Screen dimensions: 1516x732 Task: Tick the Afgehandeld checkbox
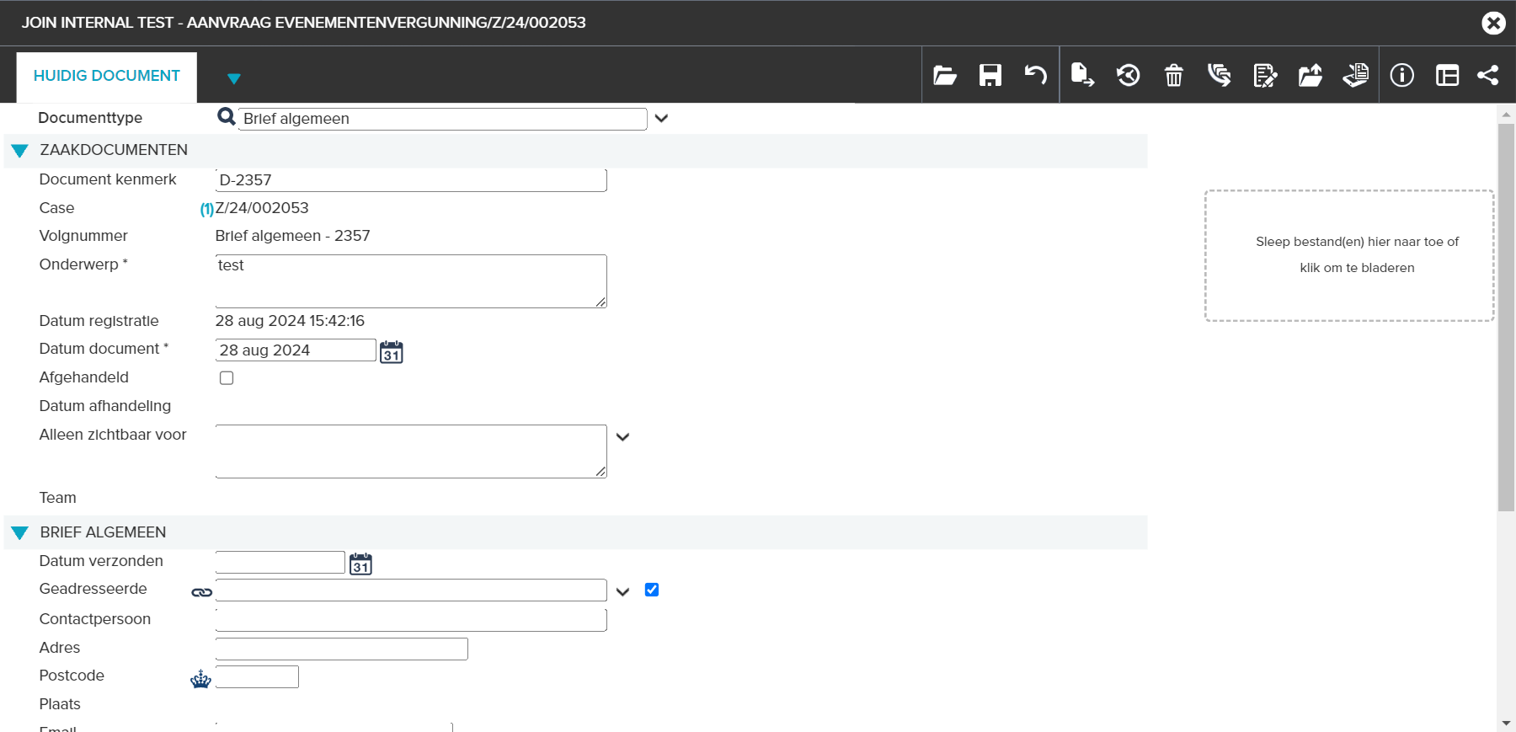coord(227,378)
